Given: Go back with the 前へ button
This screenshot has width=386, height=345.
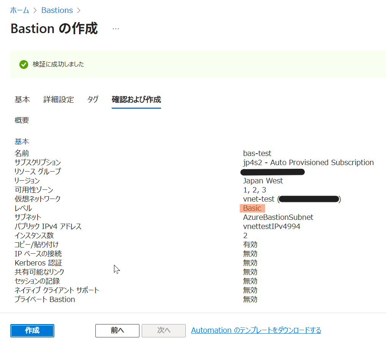Looking at the screenshot, I should pos(117,331).
